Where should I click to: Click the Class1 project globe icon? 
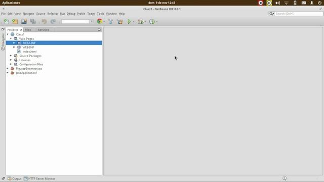tap(12, 34)
